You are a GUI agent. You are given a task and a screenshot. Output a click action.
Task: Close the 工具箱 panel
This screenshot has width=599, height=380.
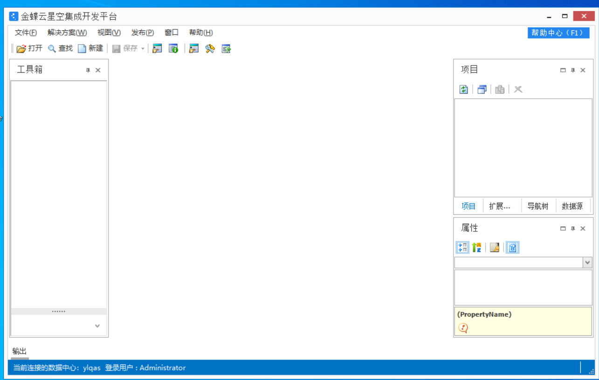pyautogui.click(x=98, y=70)
